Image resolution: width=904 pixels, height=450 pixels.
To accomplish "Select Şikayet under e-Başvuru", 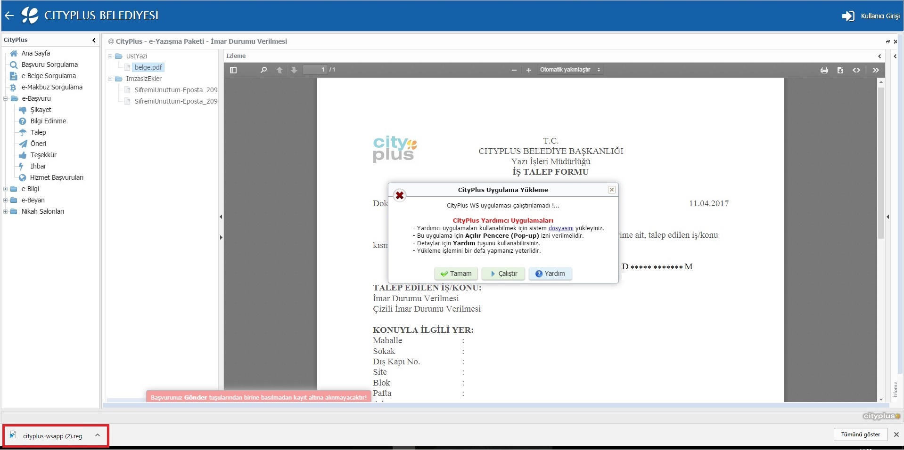I will (x=41, y=110).
